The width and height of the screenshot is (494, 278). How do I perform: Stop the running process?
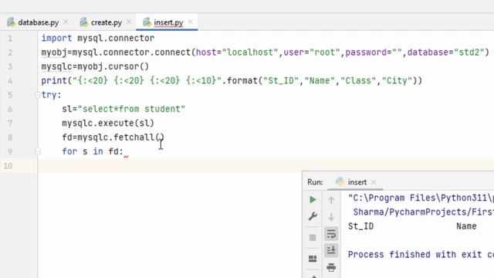click(313, 237)
